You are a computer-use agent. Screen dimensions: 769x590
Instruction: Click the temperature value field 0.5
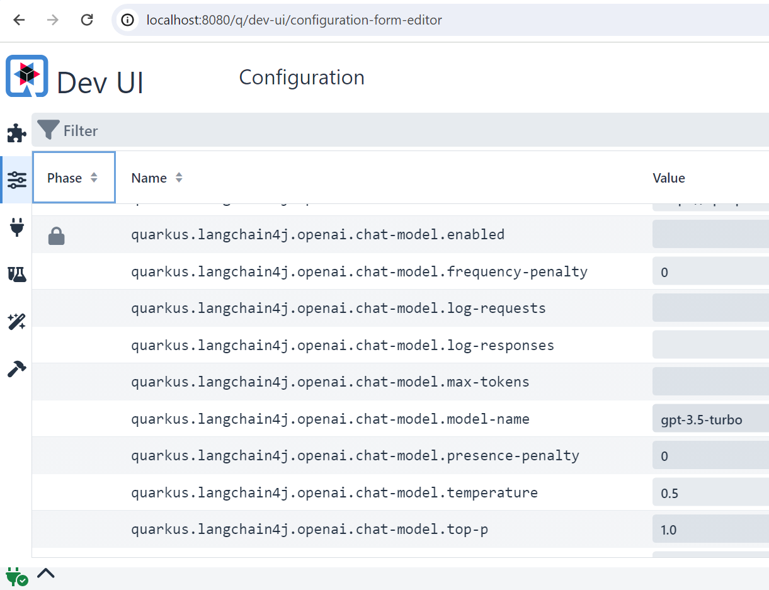[710, 493]
